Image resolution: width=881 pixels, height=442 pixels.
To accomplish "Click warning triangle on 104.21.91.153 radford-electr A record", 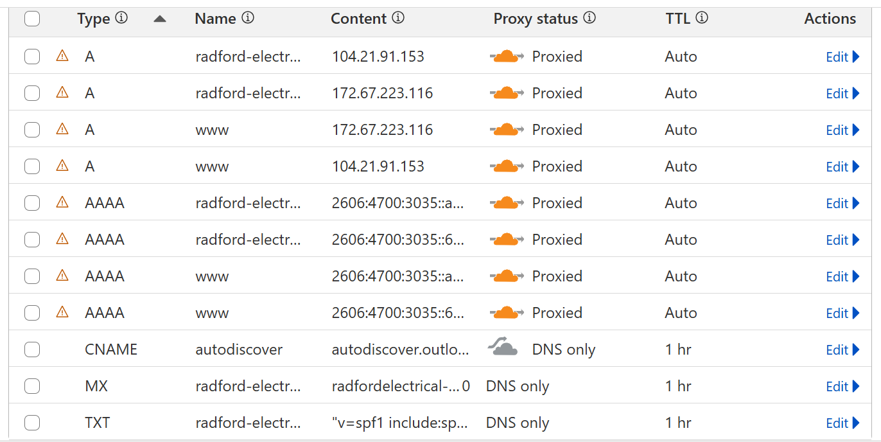I will [x=62, y=56].
